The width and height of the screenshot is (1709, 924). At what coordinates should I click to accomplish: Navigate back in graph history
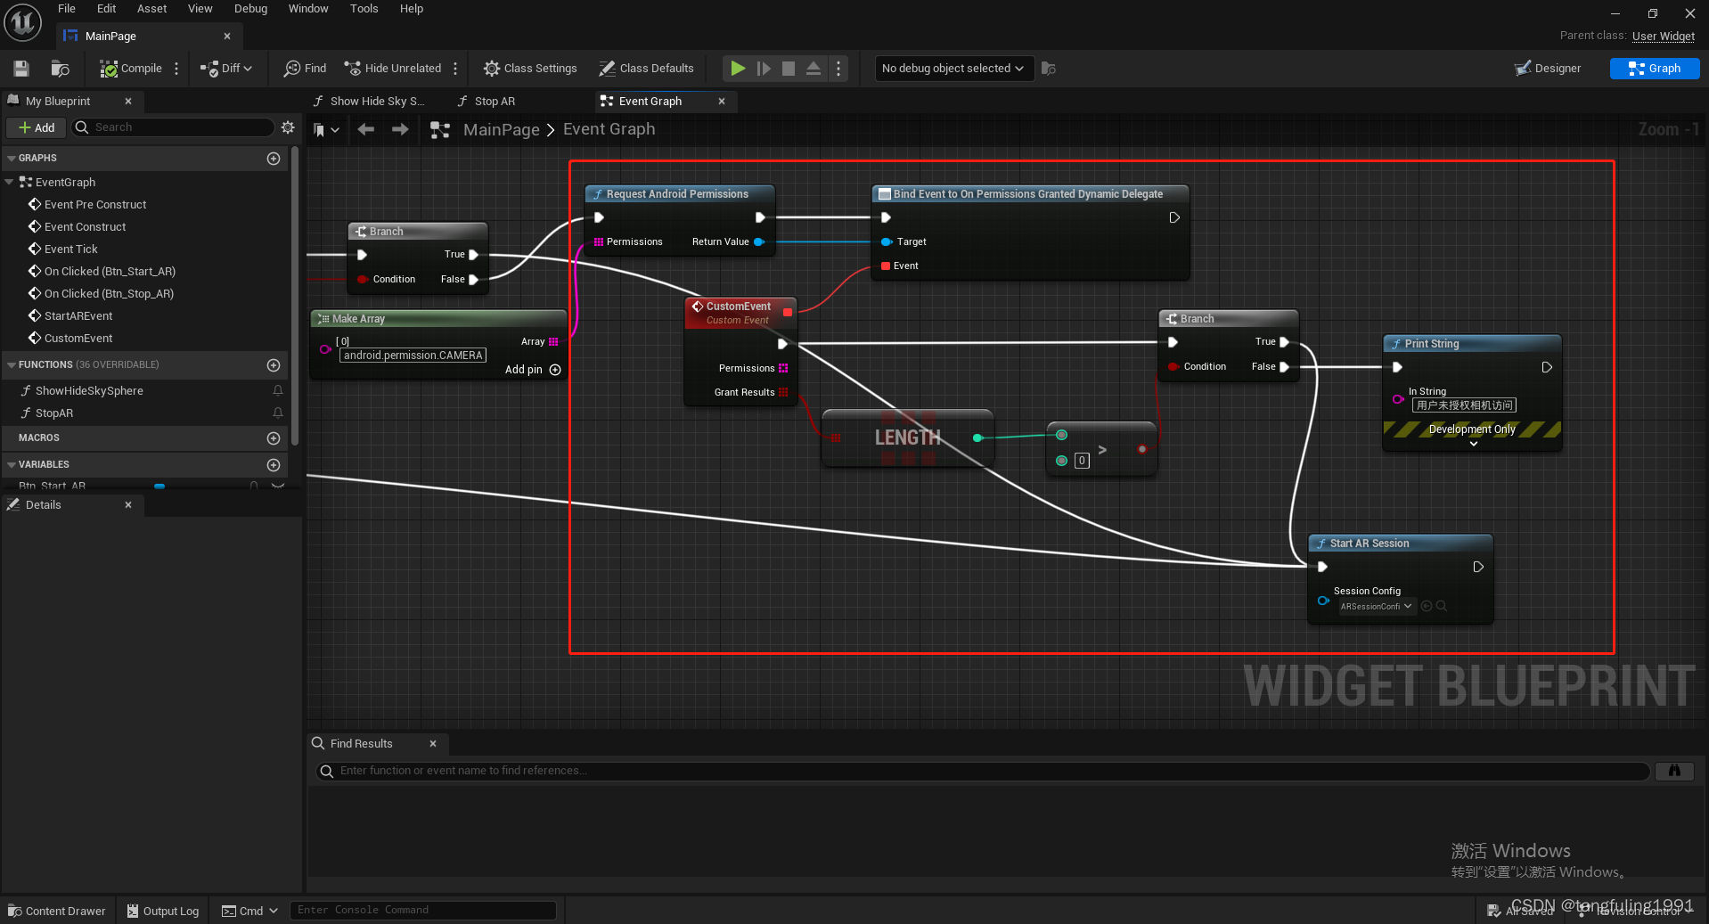point(365,130)
